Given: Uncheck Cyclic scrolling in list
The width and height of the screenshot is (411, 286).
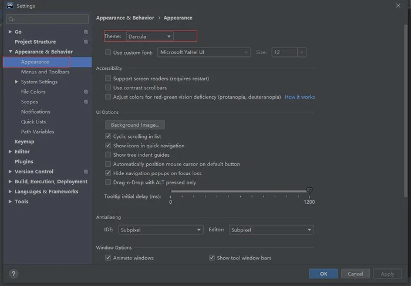Looking at the screenshot, I should click(x=108, y=136).
